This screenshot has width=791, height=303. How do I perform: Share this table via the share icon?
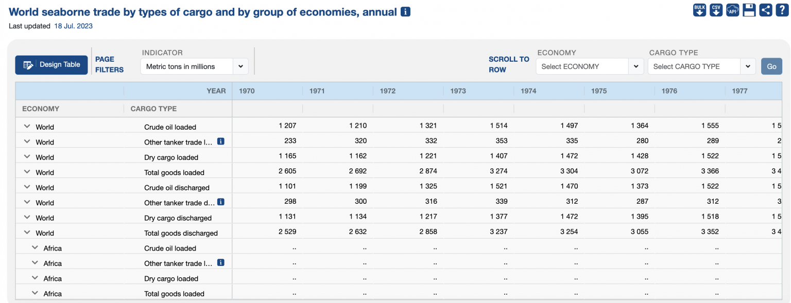coord(765,9)
